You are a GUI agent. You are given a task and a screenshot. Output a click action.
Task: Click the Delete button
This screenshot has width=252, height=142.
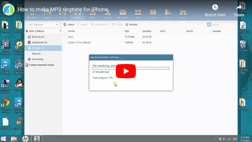tap(117, 24)
